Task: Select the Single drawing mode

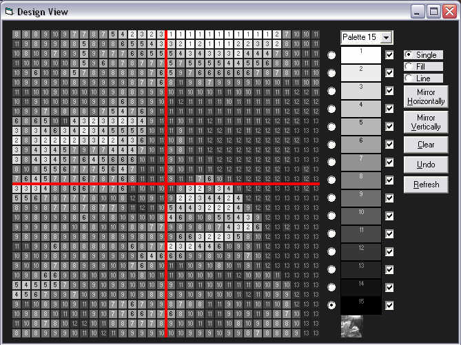Action: (423, 55)
